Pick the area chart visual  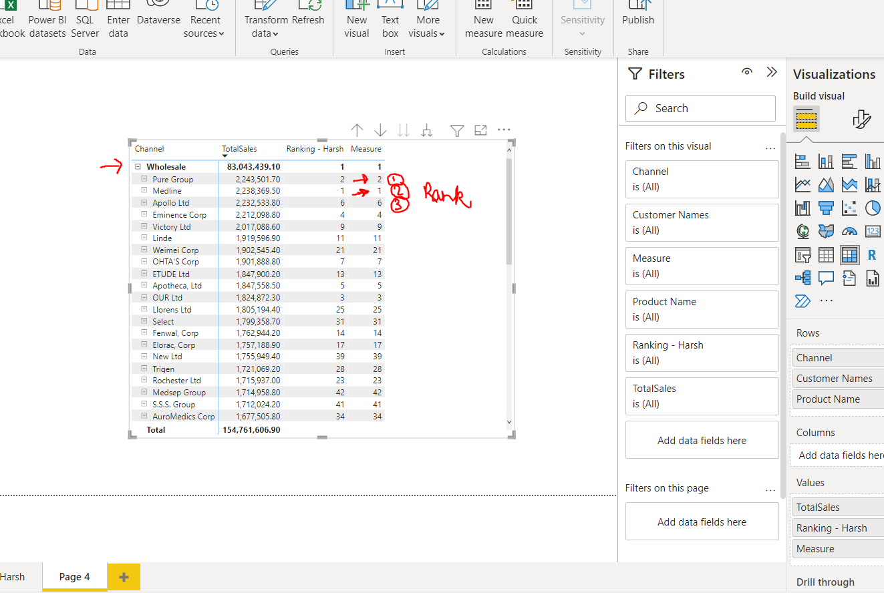click(x=826, y=184)
